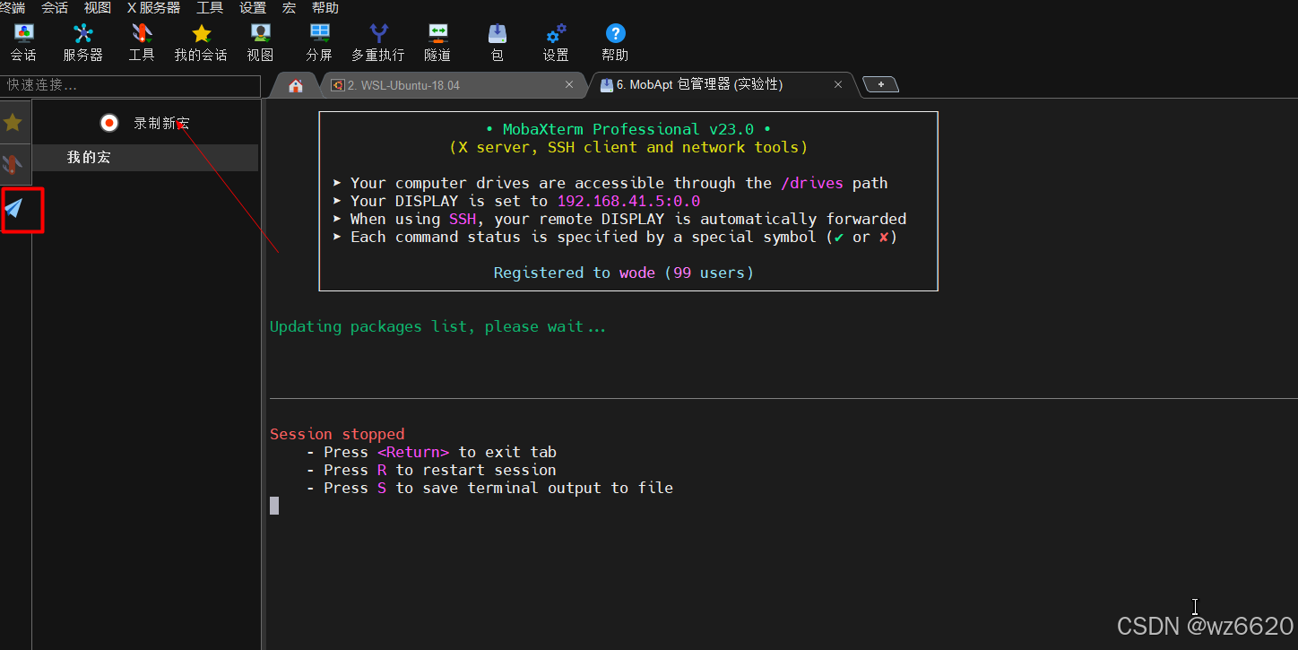Click the red record macro icon

coord(109,123)
